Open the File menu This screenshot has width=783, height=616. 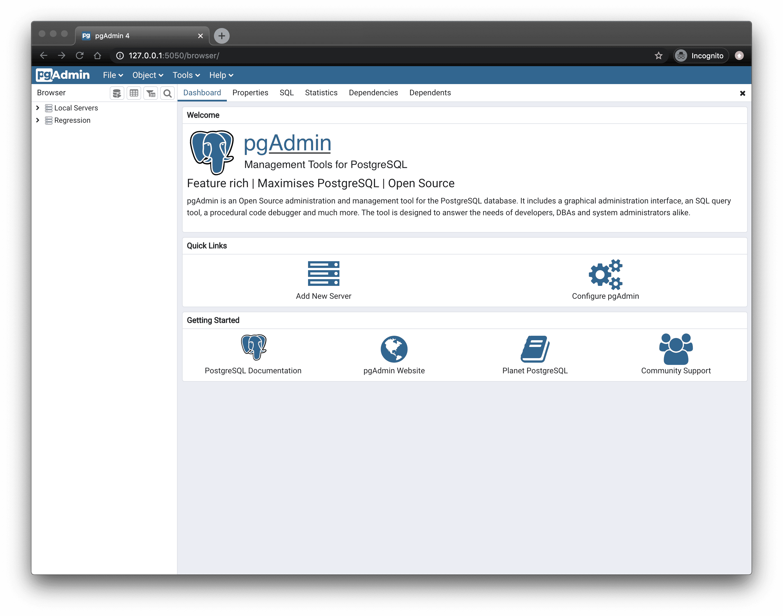(113, 74)
